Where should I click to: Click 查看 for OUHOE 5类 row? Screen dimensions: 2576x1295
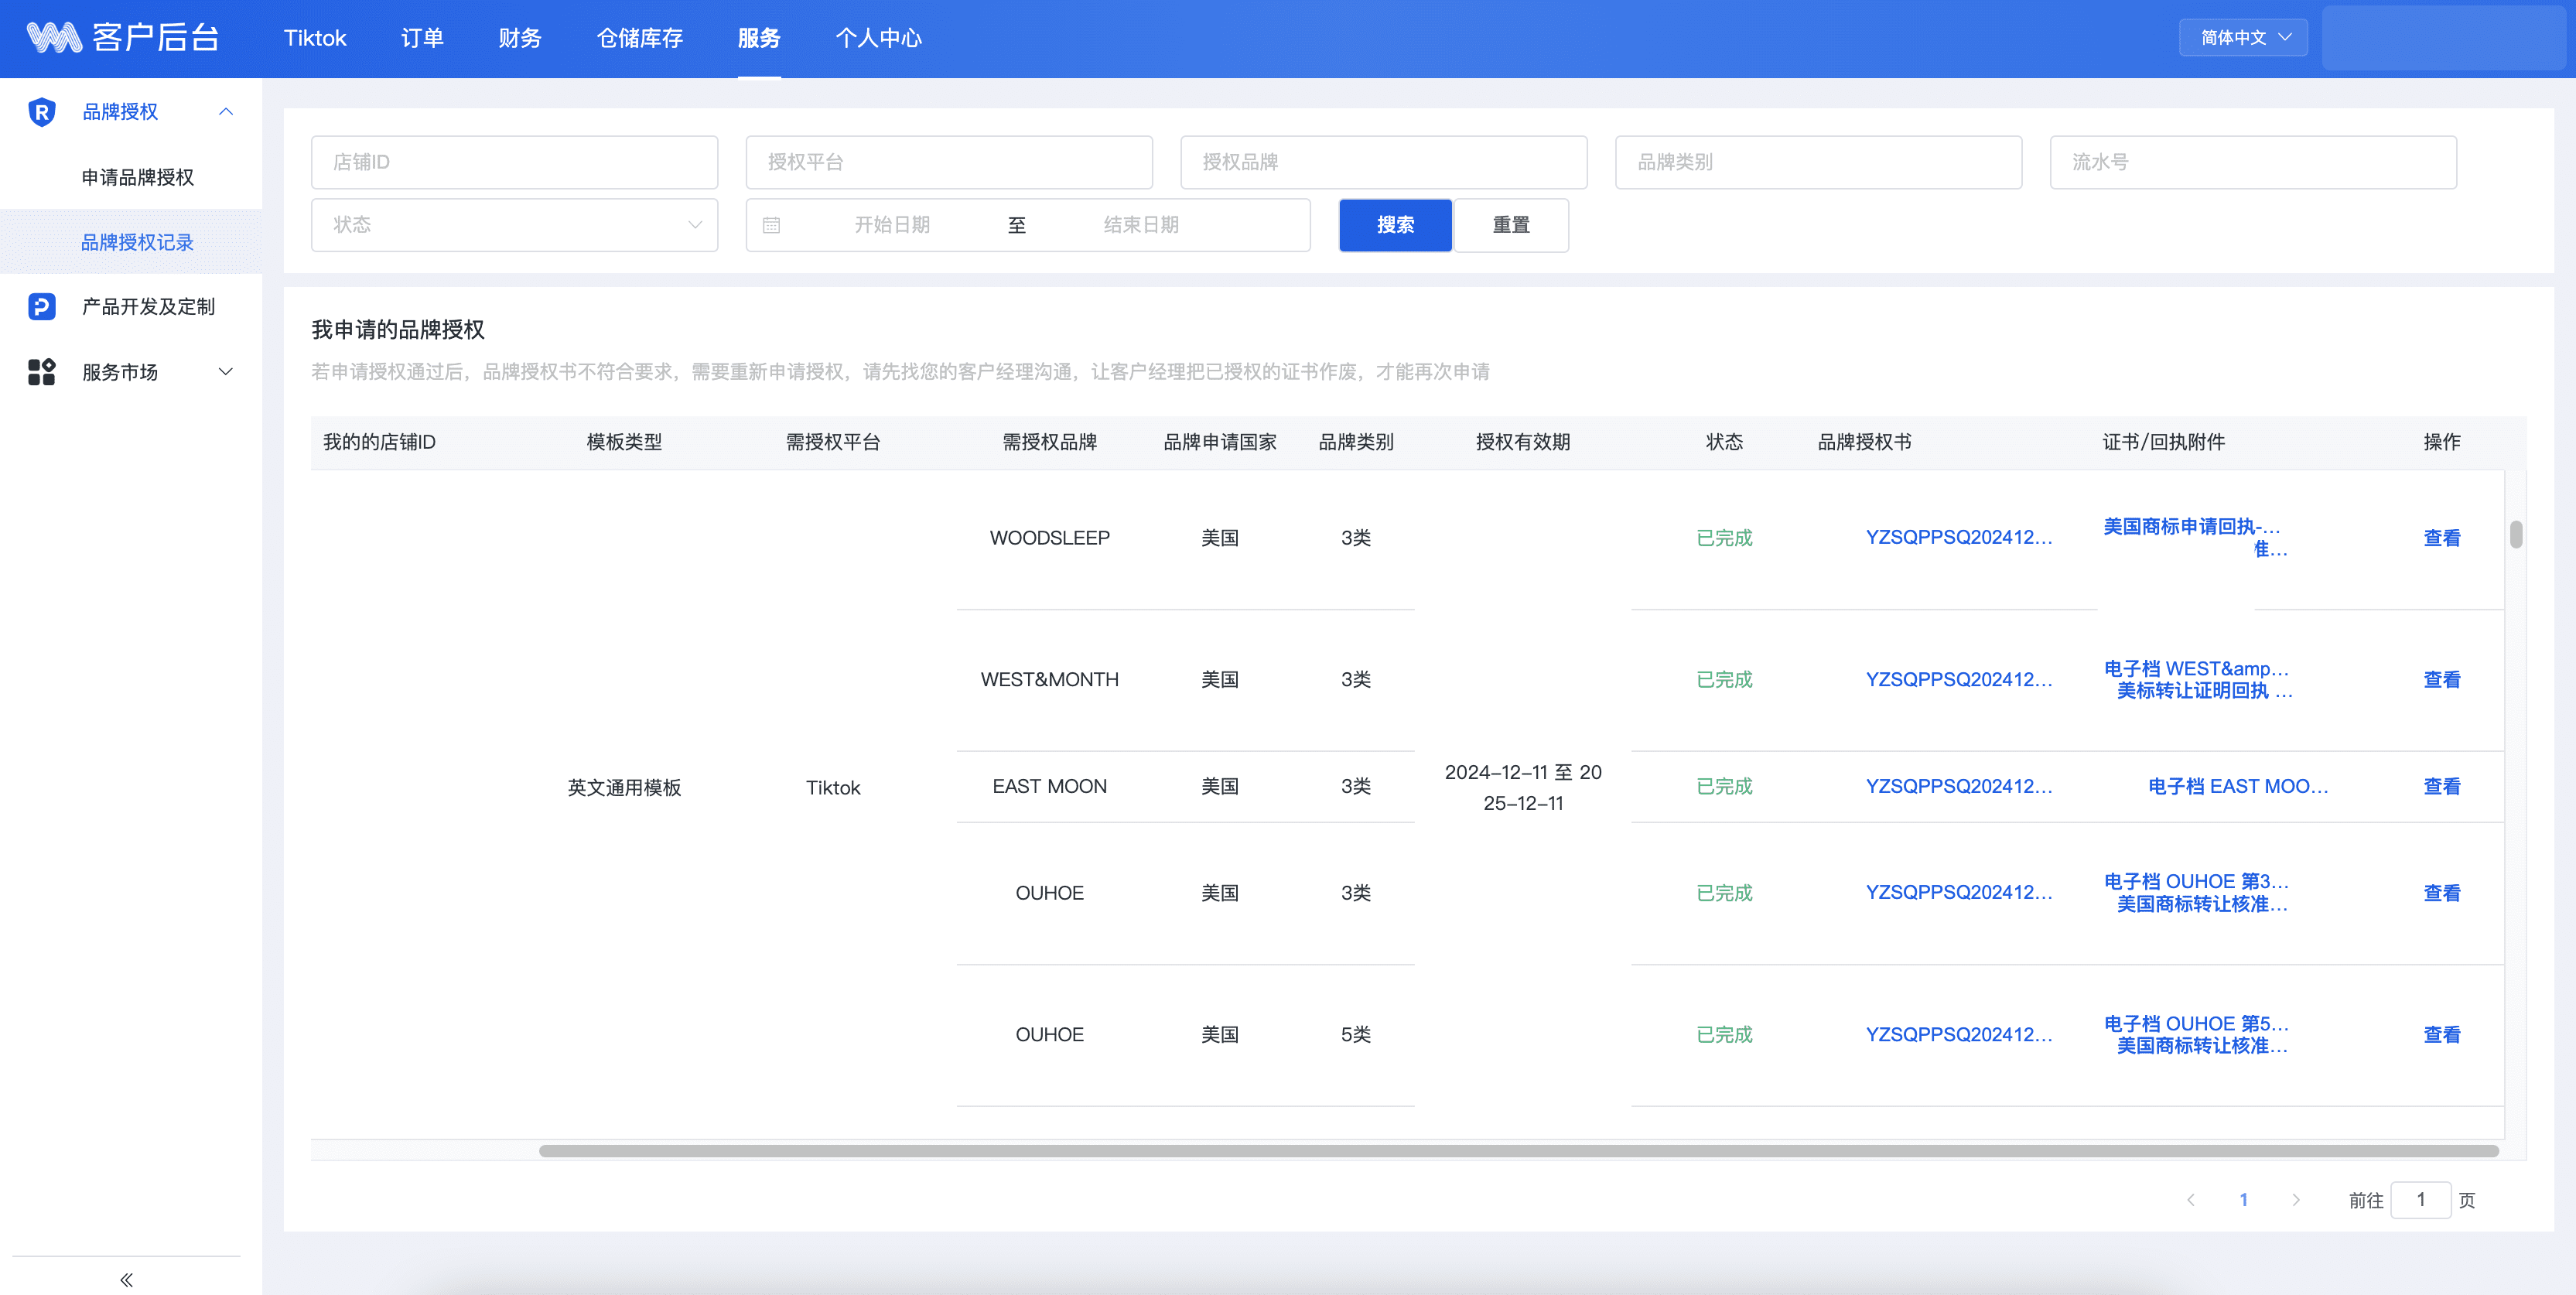click(2441, 1034)
